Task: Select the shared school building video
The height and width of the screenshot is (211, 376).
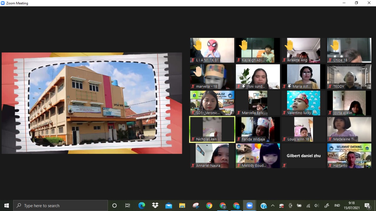Action: pyautogui.click(x=92, y=103)
